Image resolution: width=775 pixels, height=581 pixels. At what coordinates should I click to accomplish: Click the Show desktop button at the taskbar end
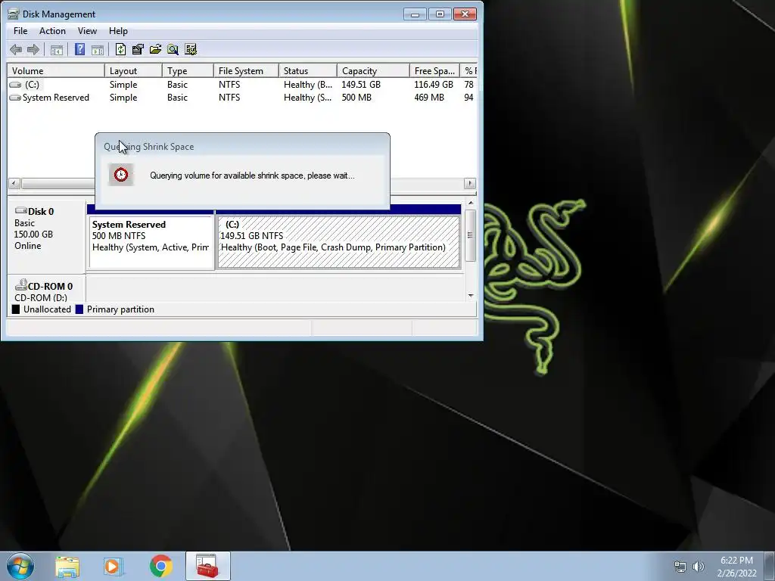coord(769,566)
